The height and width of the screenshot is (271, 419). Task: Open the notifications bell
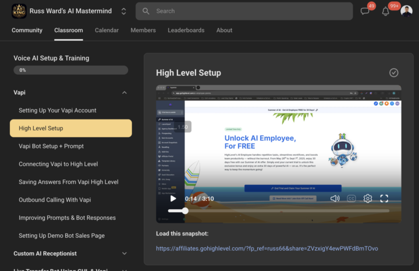(x=385, y=11)
